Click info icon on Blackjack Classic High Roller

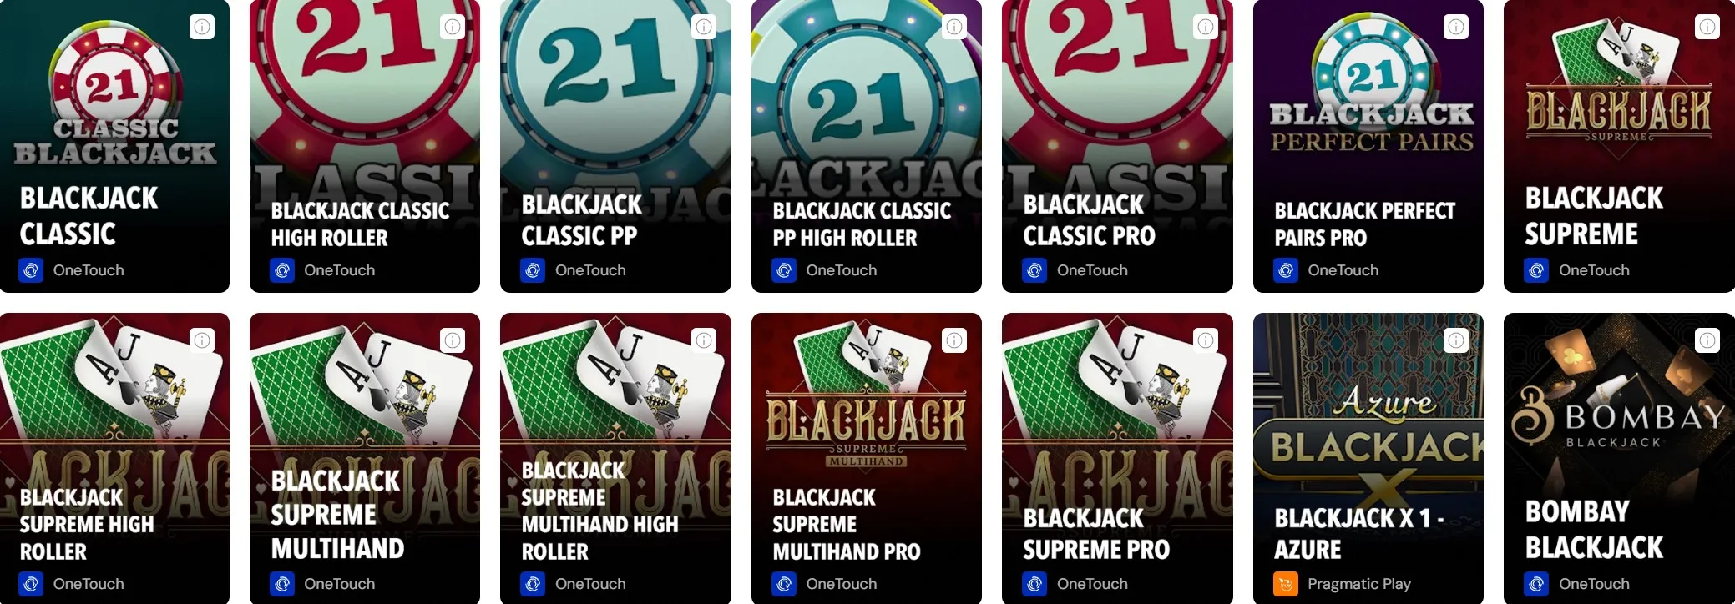[453, 27]
